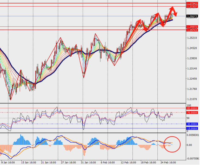200x165 pixels.
Task: Click the 1.23830 price axis value
Action: (x=192, y=58)
